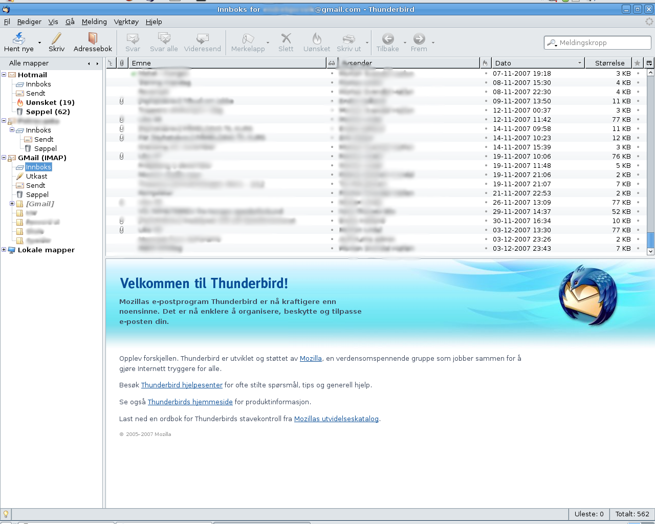Sort by starred column header

[x=637, y=63]
